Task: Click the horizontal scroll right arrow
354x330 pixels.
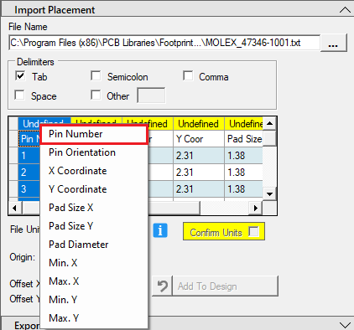Action: click(x=255, y=208)
